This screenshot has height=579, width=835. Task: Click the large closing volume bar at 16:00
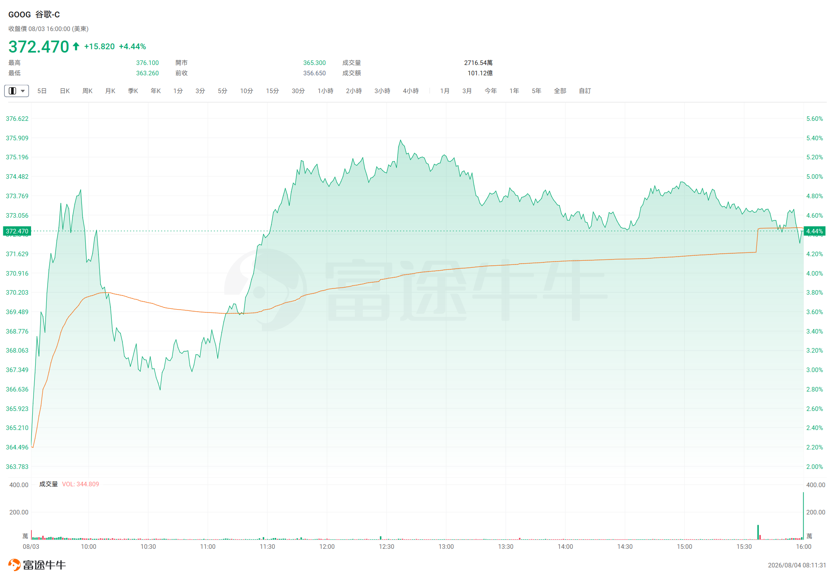pyautogui.click(x=803, y=516)
